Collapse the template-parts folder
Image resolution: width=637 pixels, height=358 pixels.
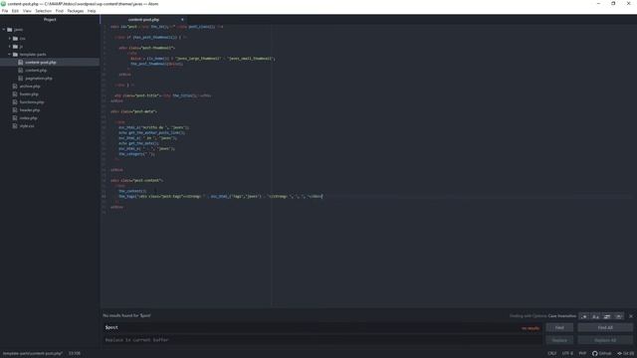[10, 55]
